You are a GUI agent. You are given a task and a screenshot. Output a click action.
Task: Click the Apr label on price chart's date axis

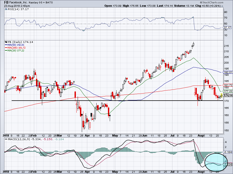pos(87,135)
